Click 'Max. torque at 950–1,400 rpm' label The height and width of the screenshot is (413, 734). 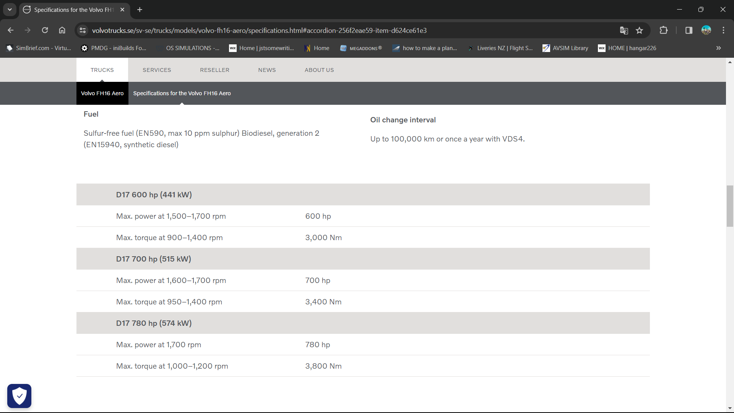tap(169, 302)
